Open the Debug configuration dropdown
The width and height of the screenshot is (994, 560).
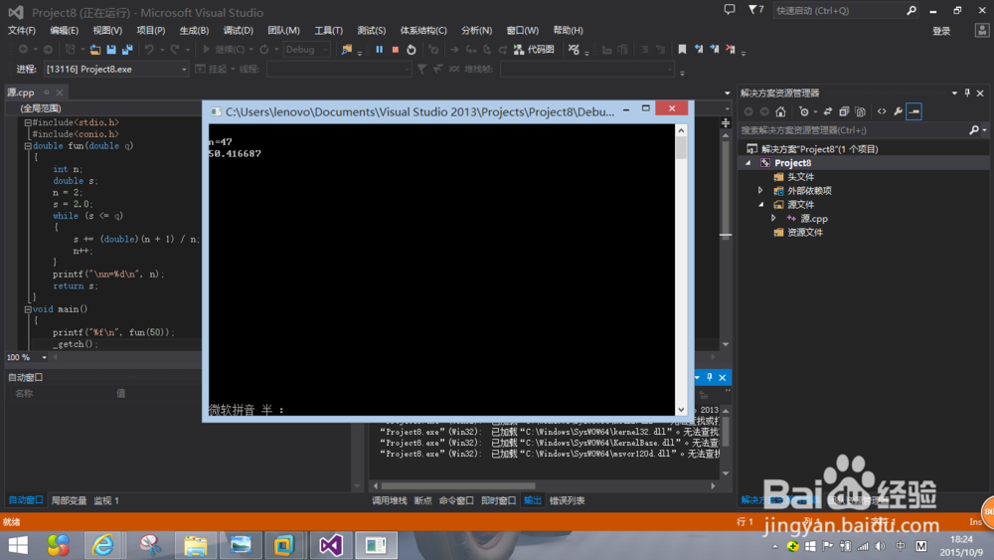point(306,50)
